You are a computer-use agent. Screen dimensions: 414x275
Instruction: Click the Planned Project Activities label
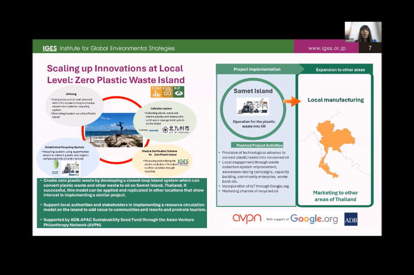click(x=254, y=145)
